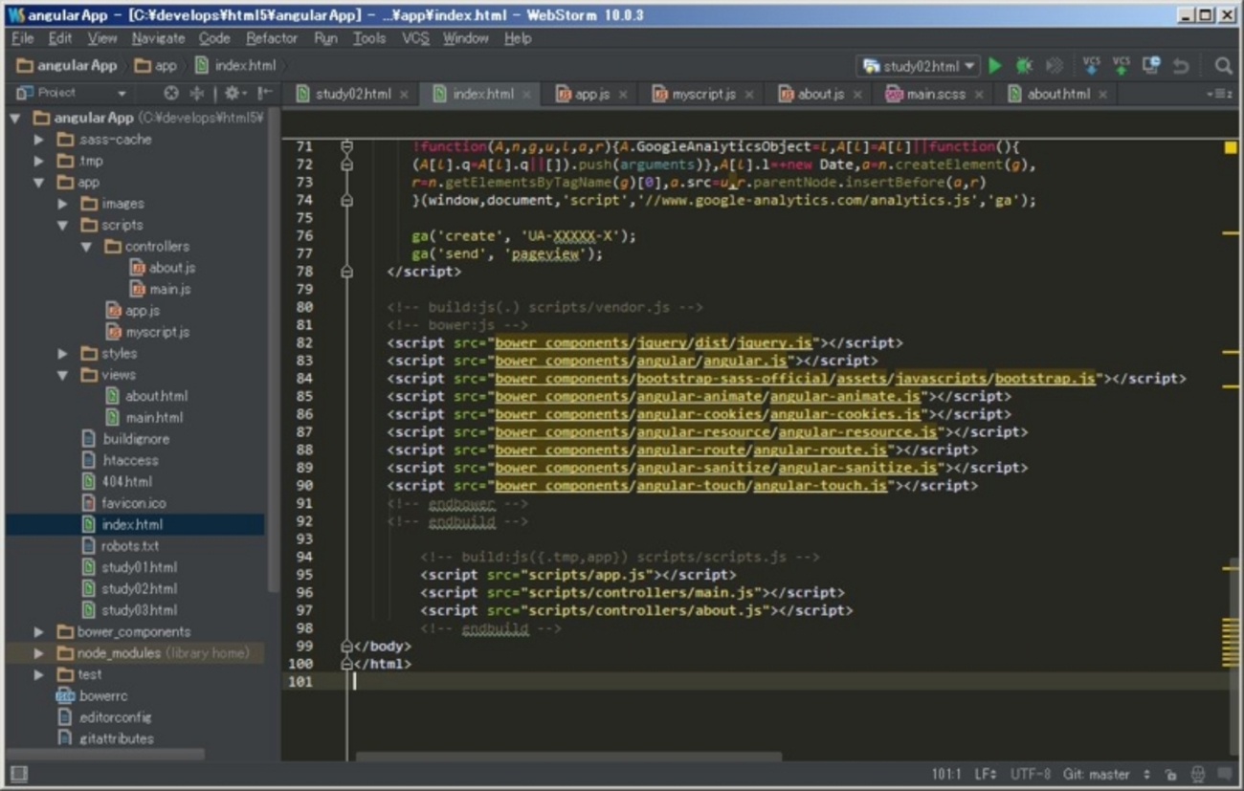Click the VCS commit changes icon

(x=1121, y=66)
